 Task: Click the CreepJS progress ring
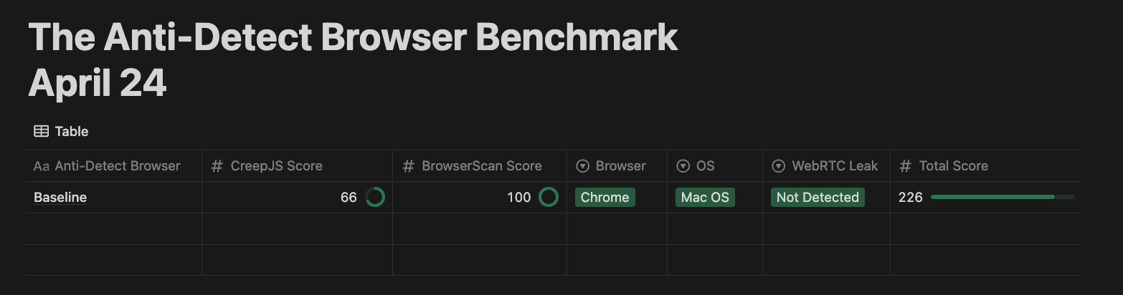click(375, 197)
